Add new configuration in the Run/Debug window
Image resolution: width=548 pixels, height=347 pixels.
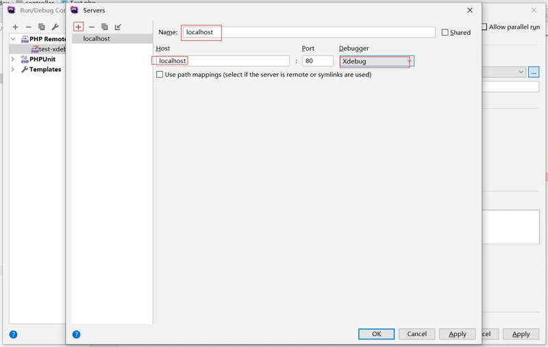[x=15, y=27]
